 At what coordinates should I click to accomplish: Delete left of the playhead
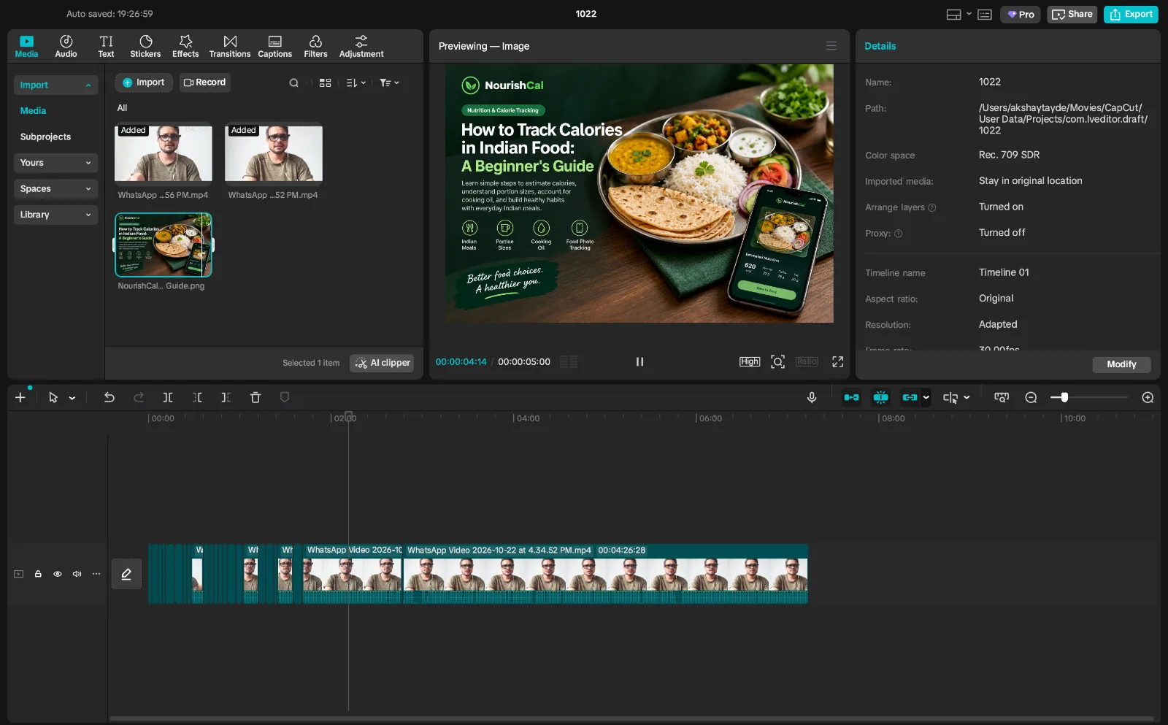click(197, 397)
